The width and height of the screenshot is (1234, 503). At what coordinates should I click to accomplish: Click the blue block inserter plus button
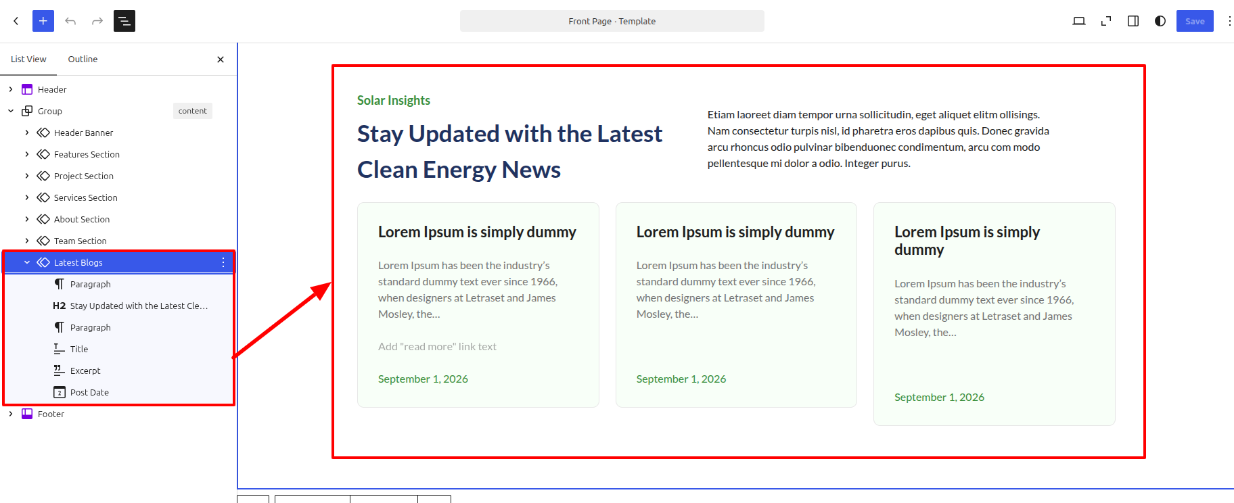coord(43,21)
